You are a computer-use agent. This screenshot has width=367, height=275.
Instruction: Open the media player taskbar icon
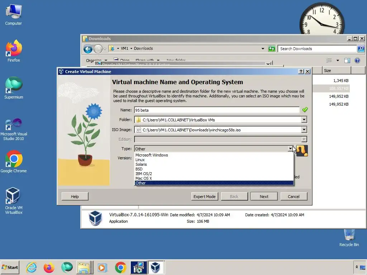pos(102,267)
